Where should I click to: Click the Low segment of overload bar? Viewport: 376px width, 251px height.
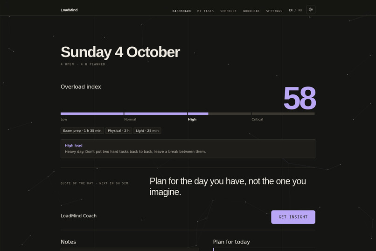(x=92, y=114)
